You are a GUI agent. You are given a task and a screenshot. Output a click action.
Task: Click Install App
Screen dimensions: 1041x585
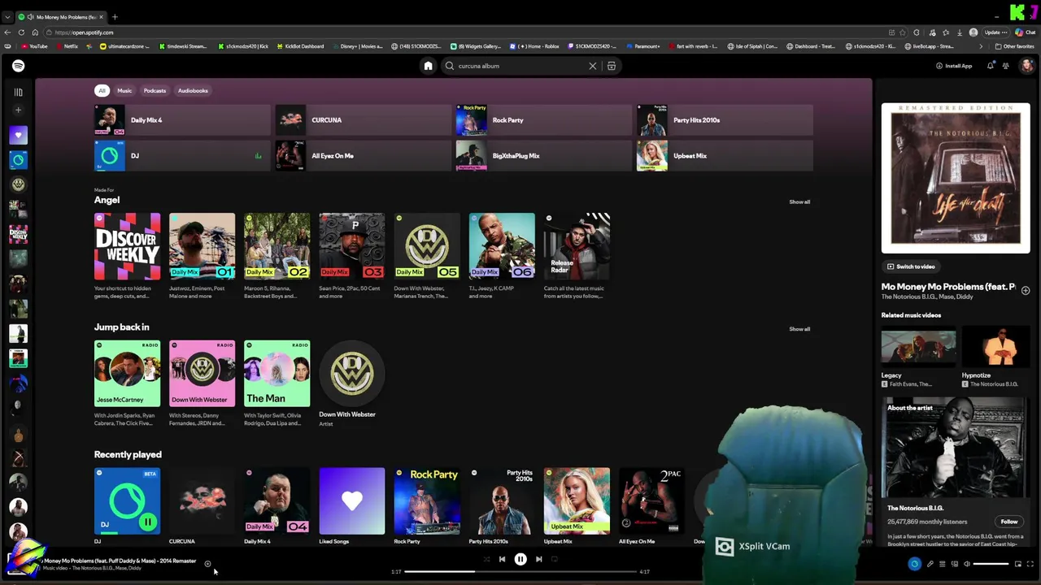(954, 66)
